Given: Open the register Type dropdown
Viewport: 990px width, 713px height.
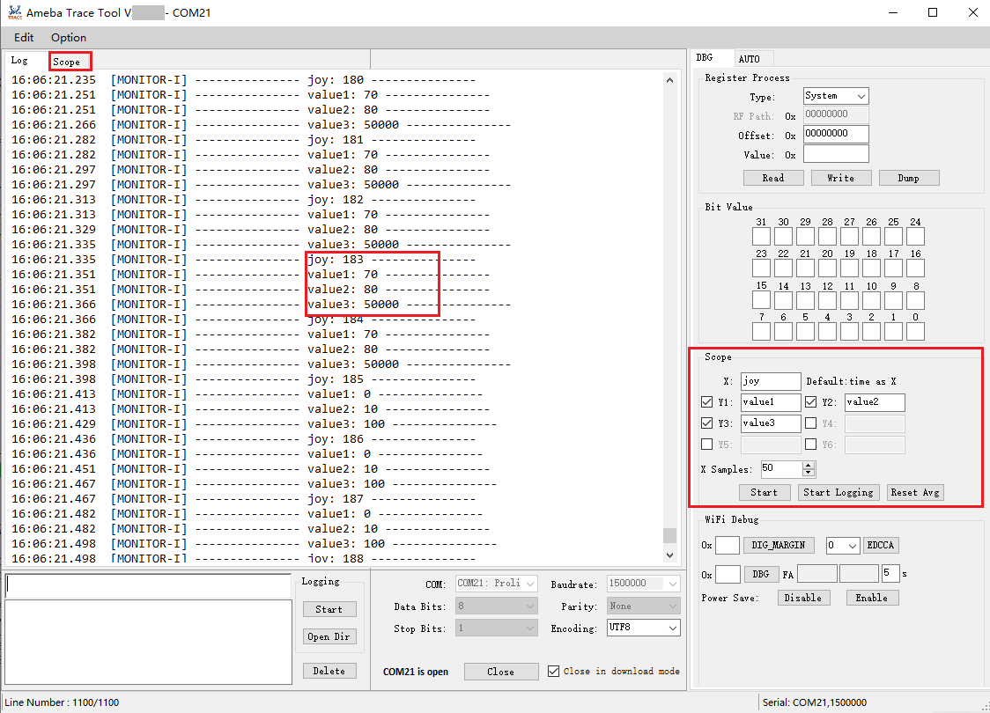Looking at the screenshot, I should (x=835, y=96).
